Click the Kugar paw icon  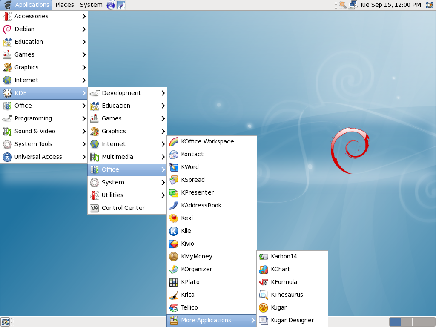click(263, 308)
